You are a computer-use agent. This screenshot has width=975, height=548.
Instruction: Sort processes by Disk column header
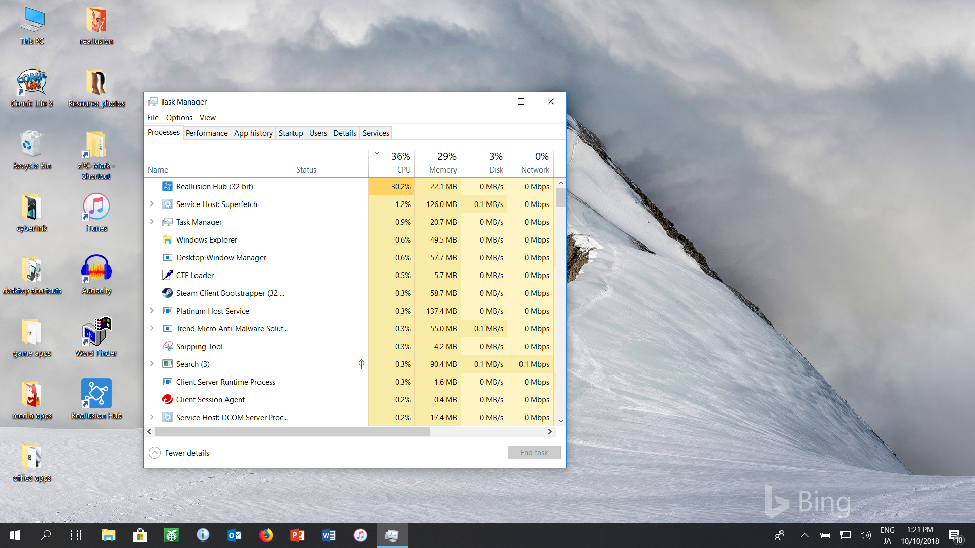pyautogui.click(x=484, y=162)
